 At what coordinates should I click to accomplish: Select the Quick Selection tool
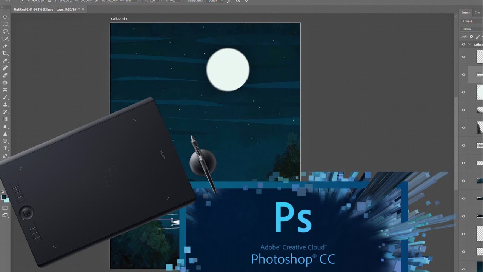(x=5, y=39)
